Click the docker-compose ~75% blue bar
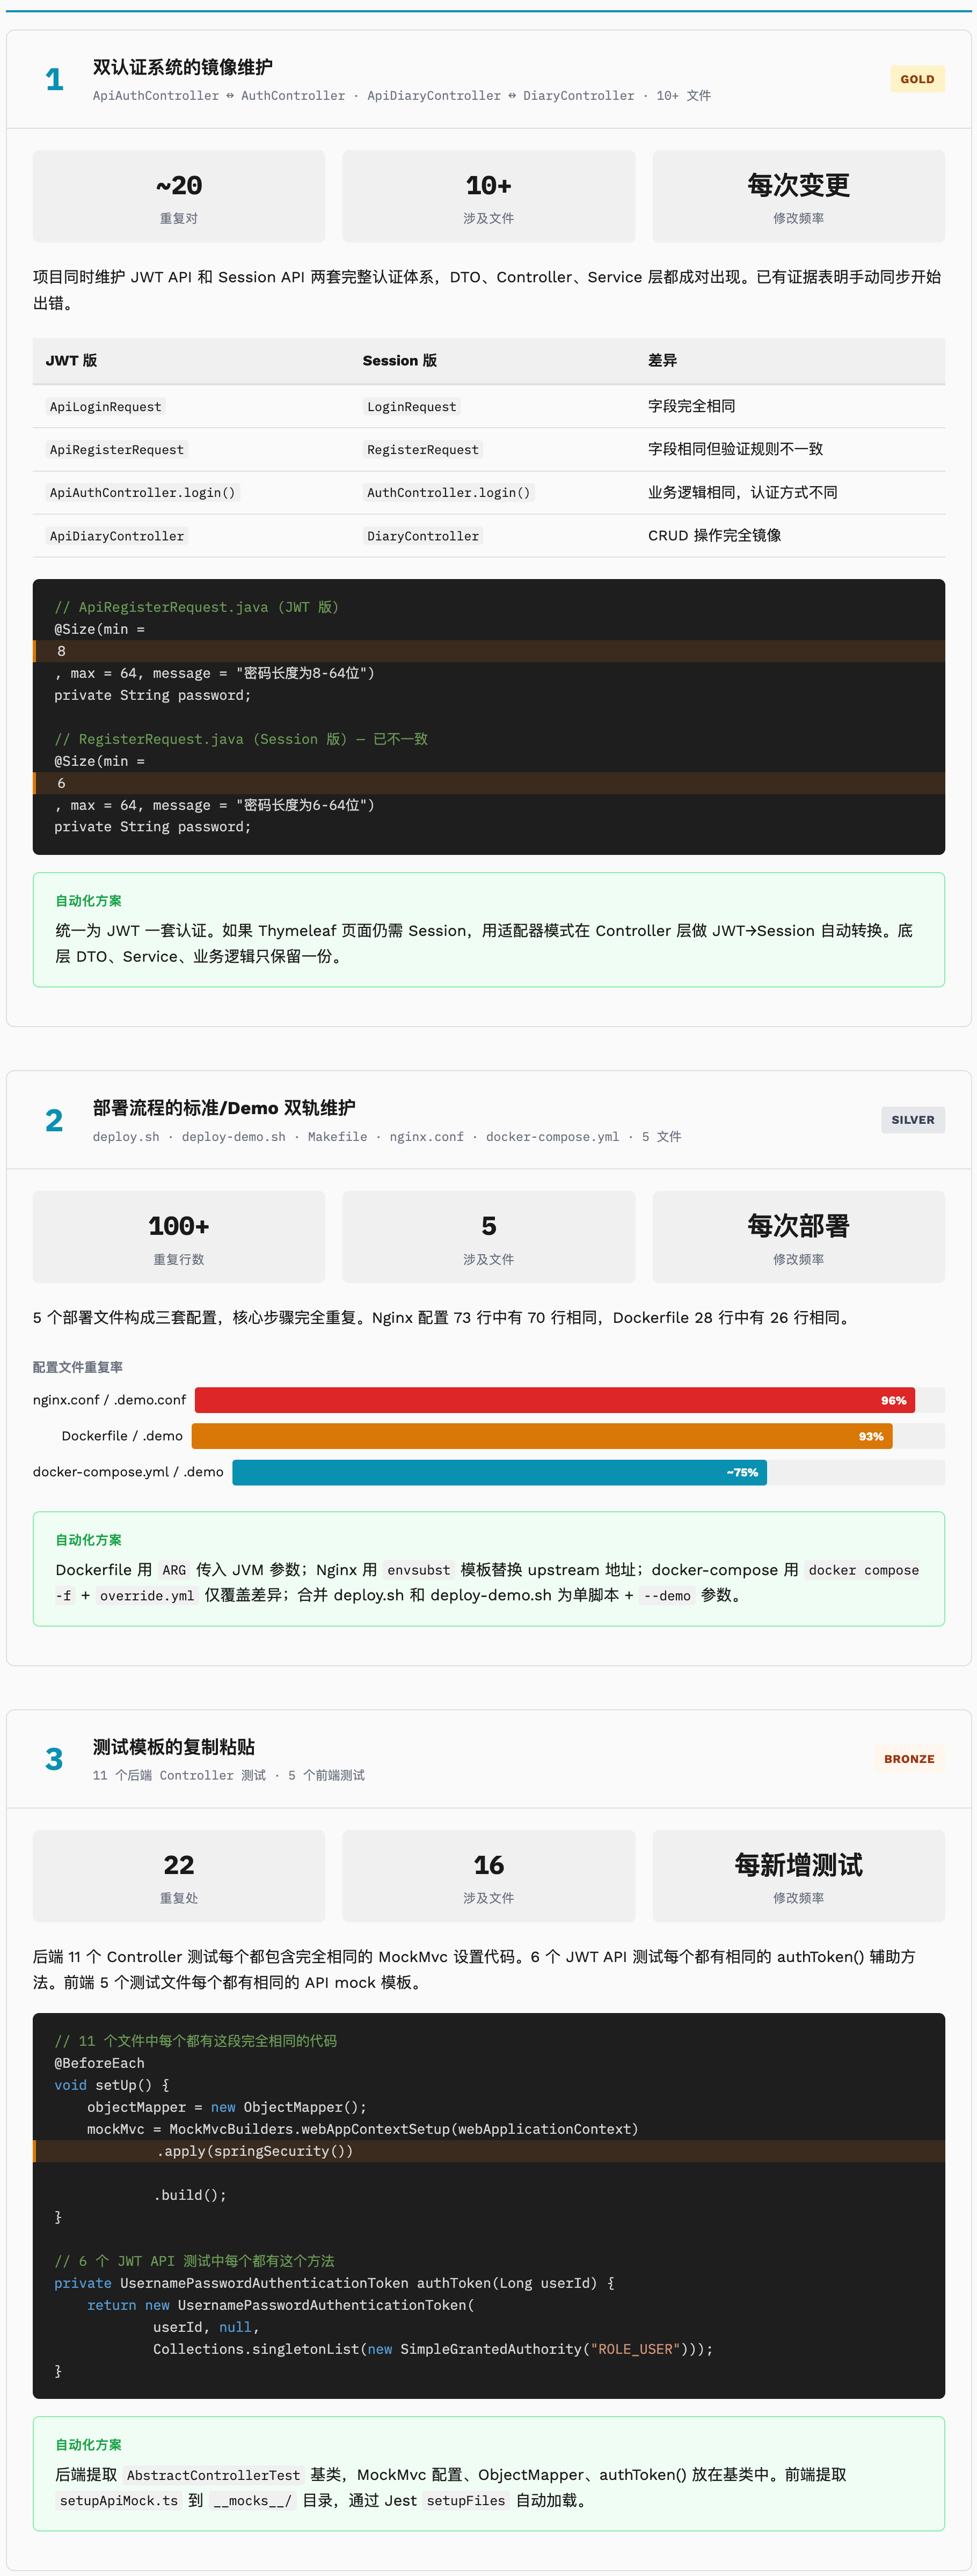 [500, 1472]
